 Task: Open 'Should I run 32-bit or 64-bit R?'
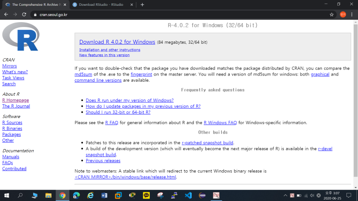[x=118, y=112]
